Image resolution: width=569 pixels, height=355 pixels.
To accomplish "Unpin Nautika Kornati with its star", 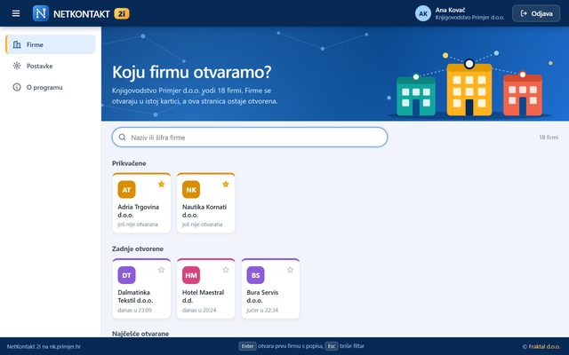I will (x=226, y=184).
